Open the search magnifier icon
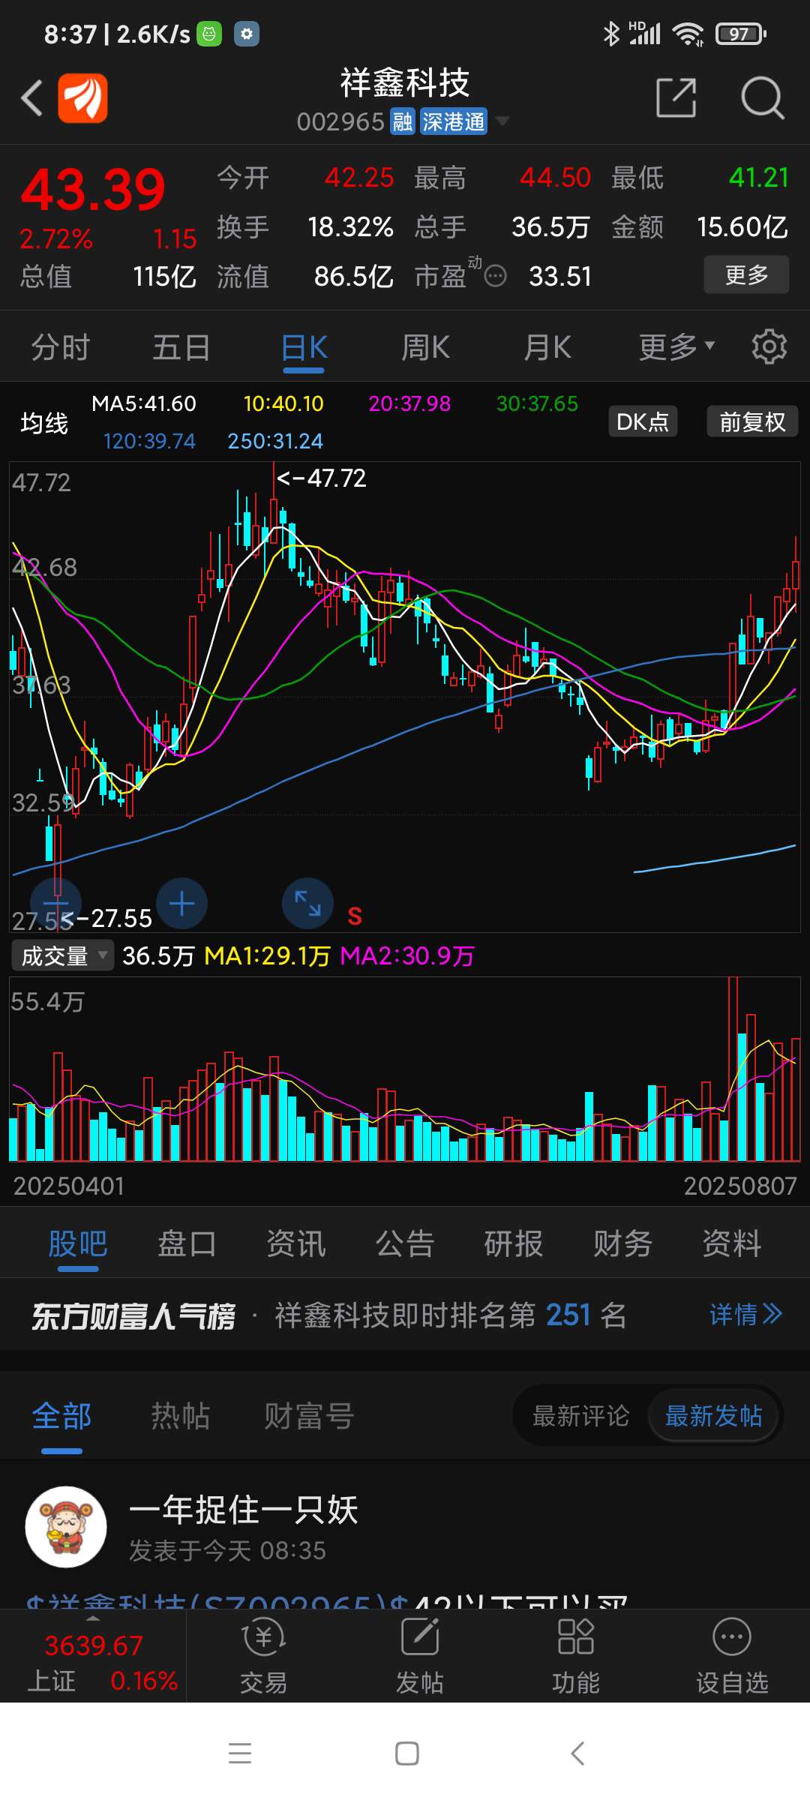This screenshot has width=810, height=1800. click(762, 97)
